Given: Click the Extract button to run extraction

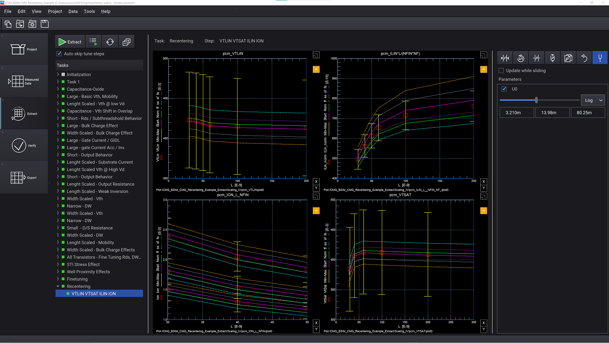Looking at the screenshot, I should coord(70,42).
